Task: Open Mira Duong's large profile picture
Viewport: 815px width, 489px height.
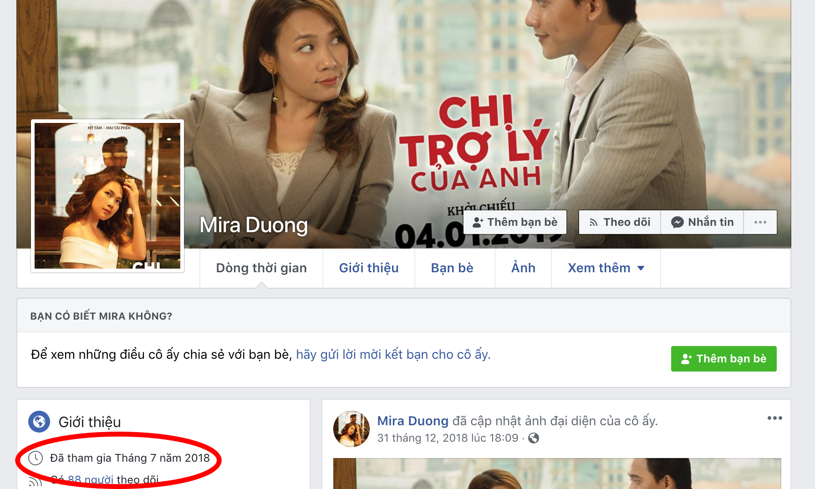Action: coord(107,196)
